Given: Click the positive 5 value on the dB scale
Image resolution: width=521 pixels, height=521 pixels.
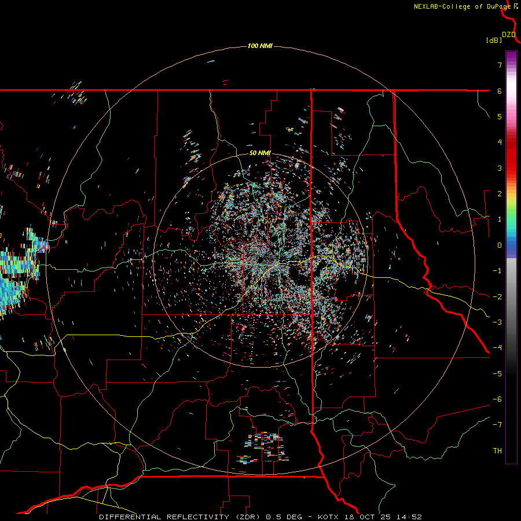Looking at the screenshot, I should point(500,116).
